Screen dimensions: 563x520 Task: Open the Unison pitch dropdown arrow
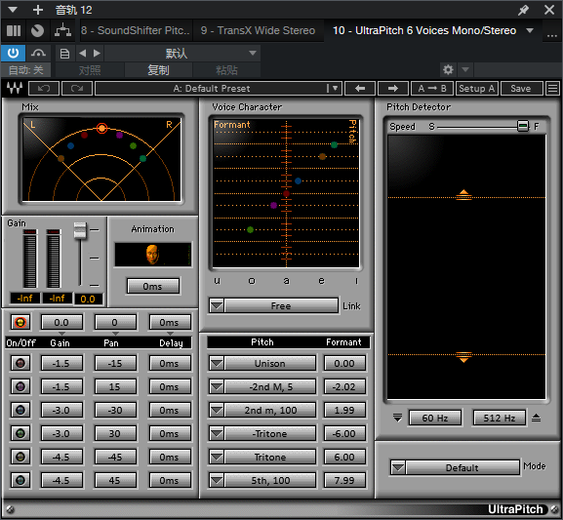pos(217,364)
